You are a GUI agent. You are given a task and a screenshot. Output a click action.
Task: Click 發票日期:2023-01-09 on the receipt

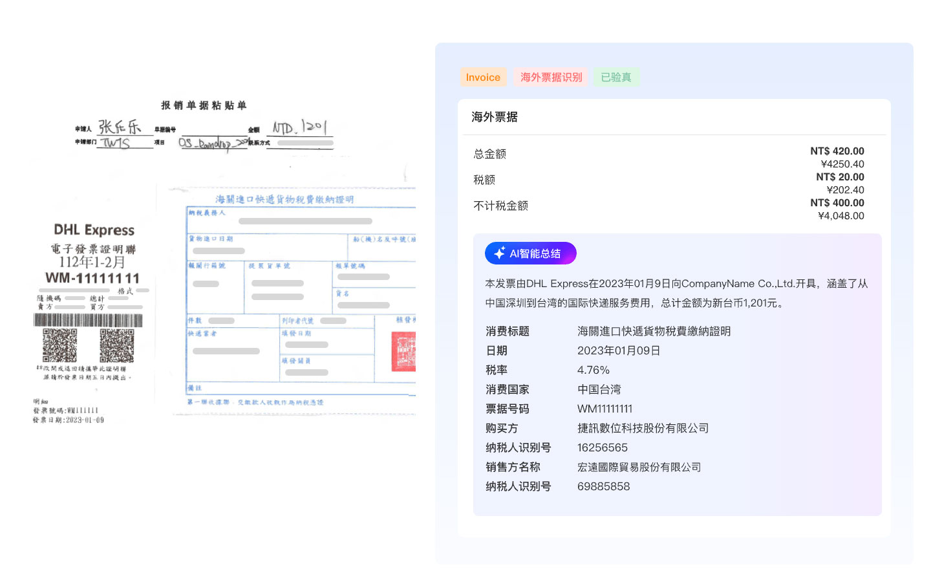click(x=69, y=420)
